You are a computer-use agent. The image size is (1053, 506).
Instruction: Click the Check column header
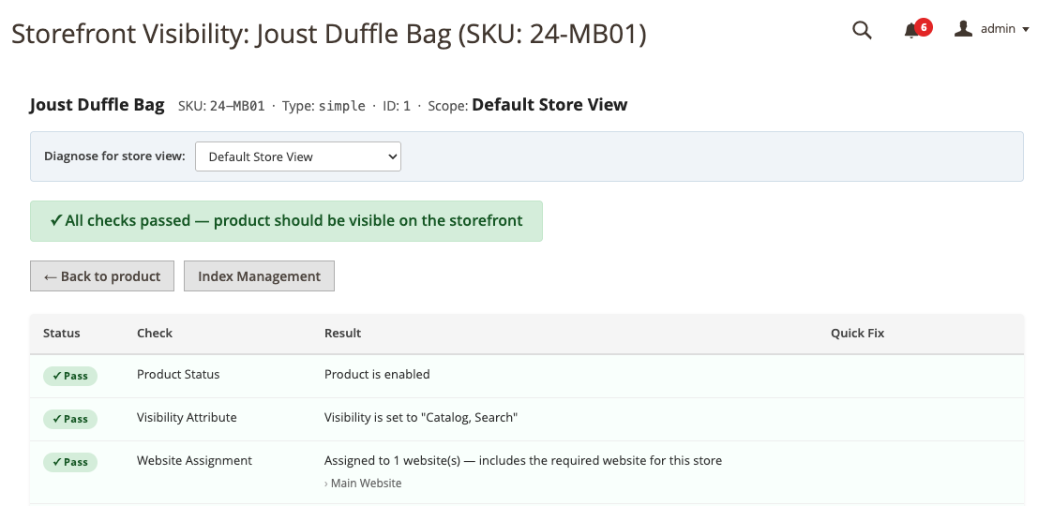pyautogui.click(x=155, y=333)
